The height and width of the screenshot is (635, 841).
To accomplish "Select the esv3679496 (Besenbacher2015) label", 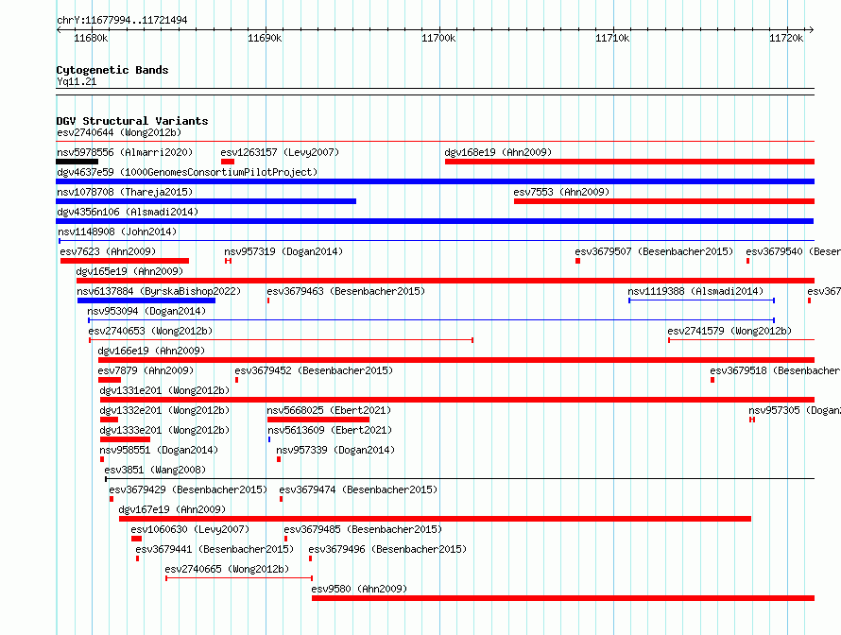I will tap(387, 549).
